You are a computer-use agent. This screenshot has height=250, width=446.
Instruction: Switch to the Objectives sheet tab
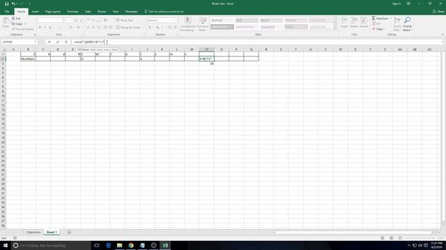click(x=33, y=233)
